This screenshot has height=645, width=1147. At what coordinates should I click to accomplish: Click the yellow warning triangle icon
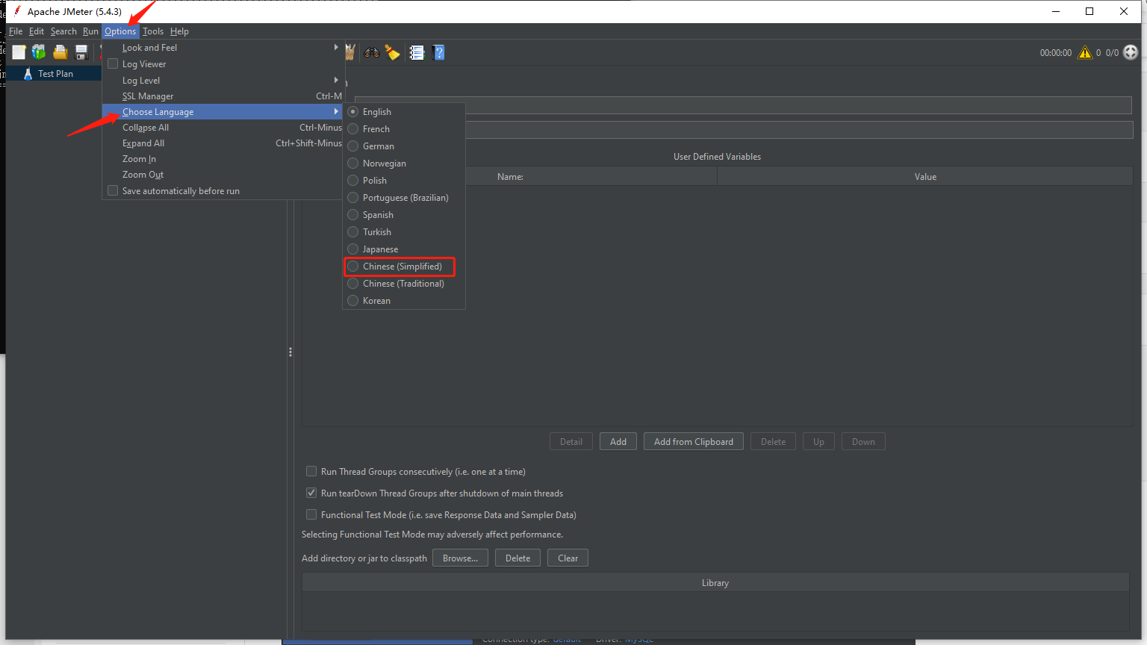tap(1085, 52)
